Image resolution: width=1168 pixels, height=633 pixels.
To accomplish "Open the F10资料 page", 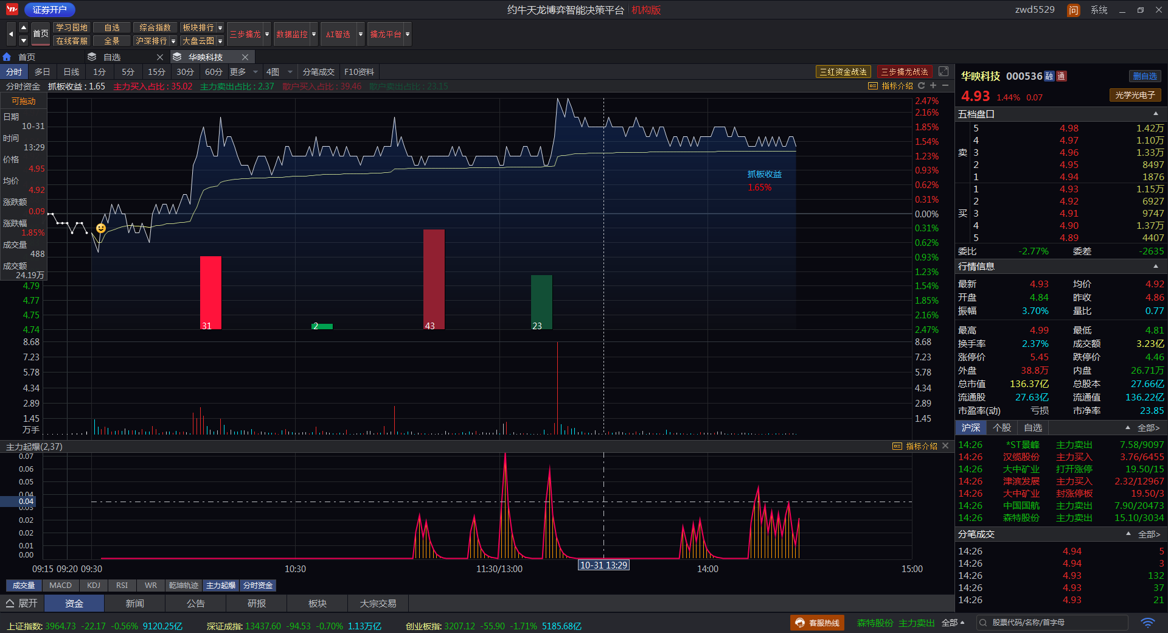I will tap(359, 72).
